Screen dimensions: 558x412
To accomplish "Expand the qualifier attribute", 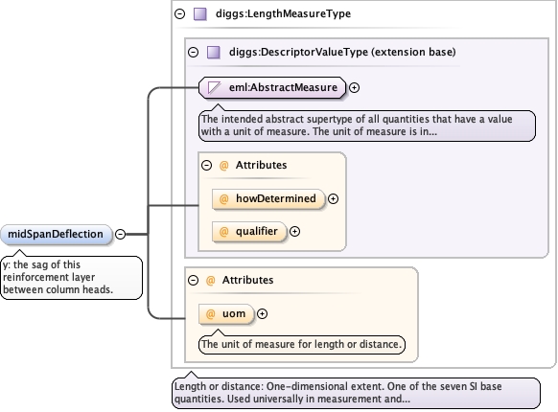I will [x=294, y=232].
